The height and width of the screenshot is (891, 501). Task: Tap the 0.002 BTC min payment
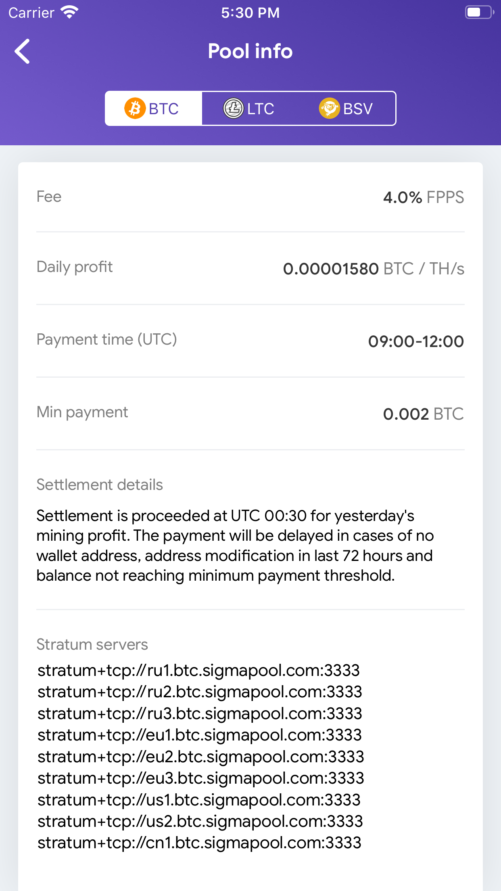(423, 414)
